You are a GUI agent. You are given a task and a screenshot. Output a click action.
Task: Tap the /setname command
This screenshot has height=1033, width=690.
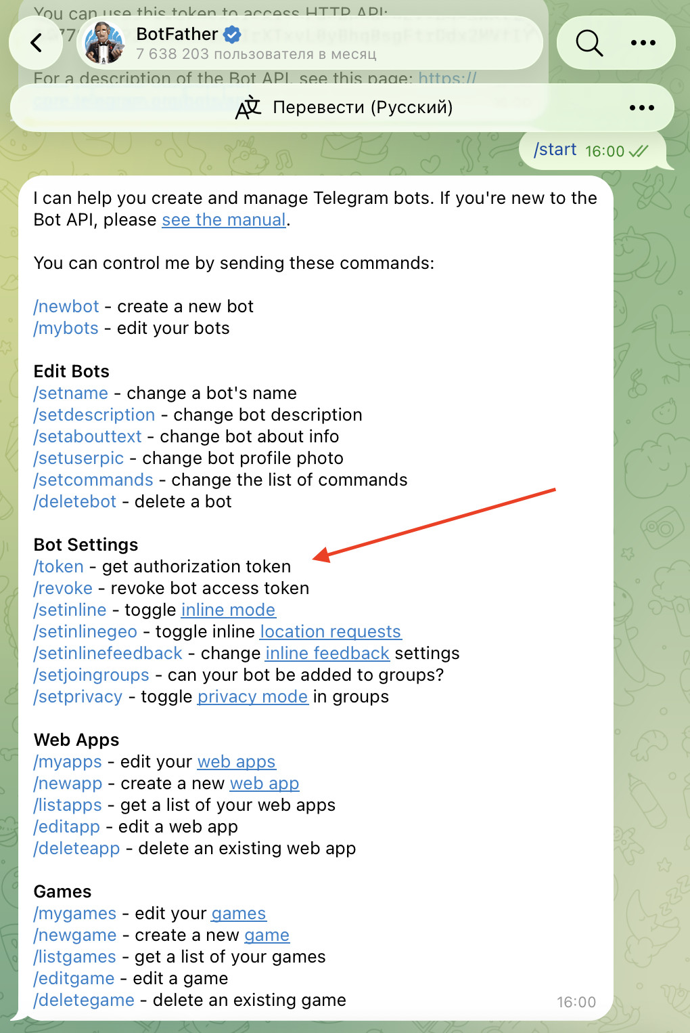click(71, 393)
